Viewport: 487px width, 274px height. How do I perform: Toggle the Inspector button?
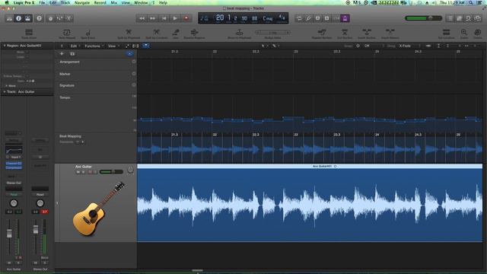pos(18,18)
